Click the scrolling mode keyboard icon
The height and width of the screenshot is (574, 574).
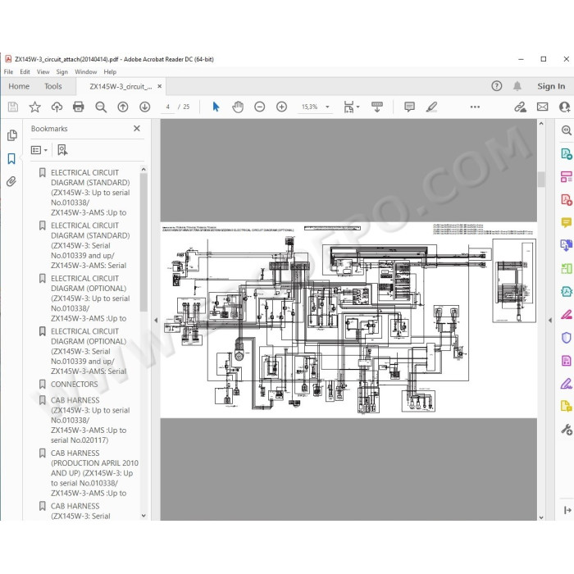click(x=377, y=107)
